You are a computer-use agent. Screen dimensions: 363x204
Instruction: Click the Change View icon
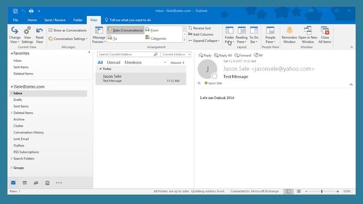click(x=15, y=31)
